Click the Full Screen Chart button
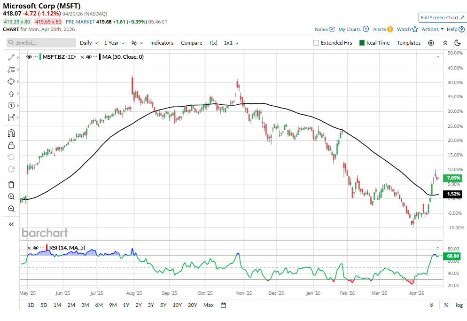 (x=442, y=17)
